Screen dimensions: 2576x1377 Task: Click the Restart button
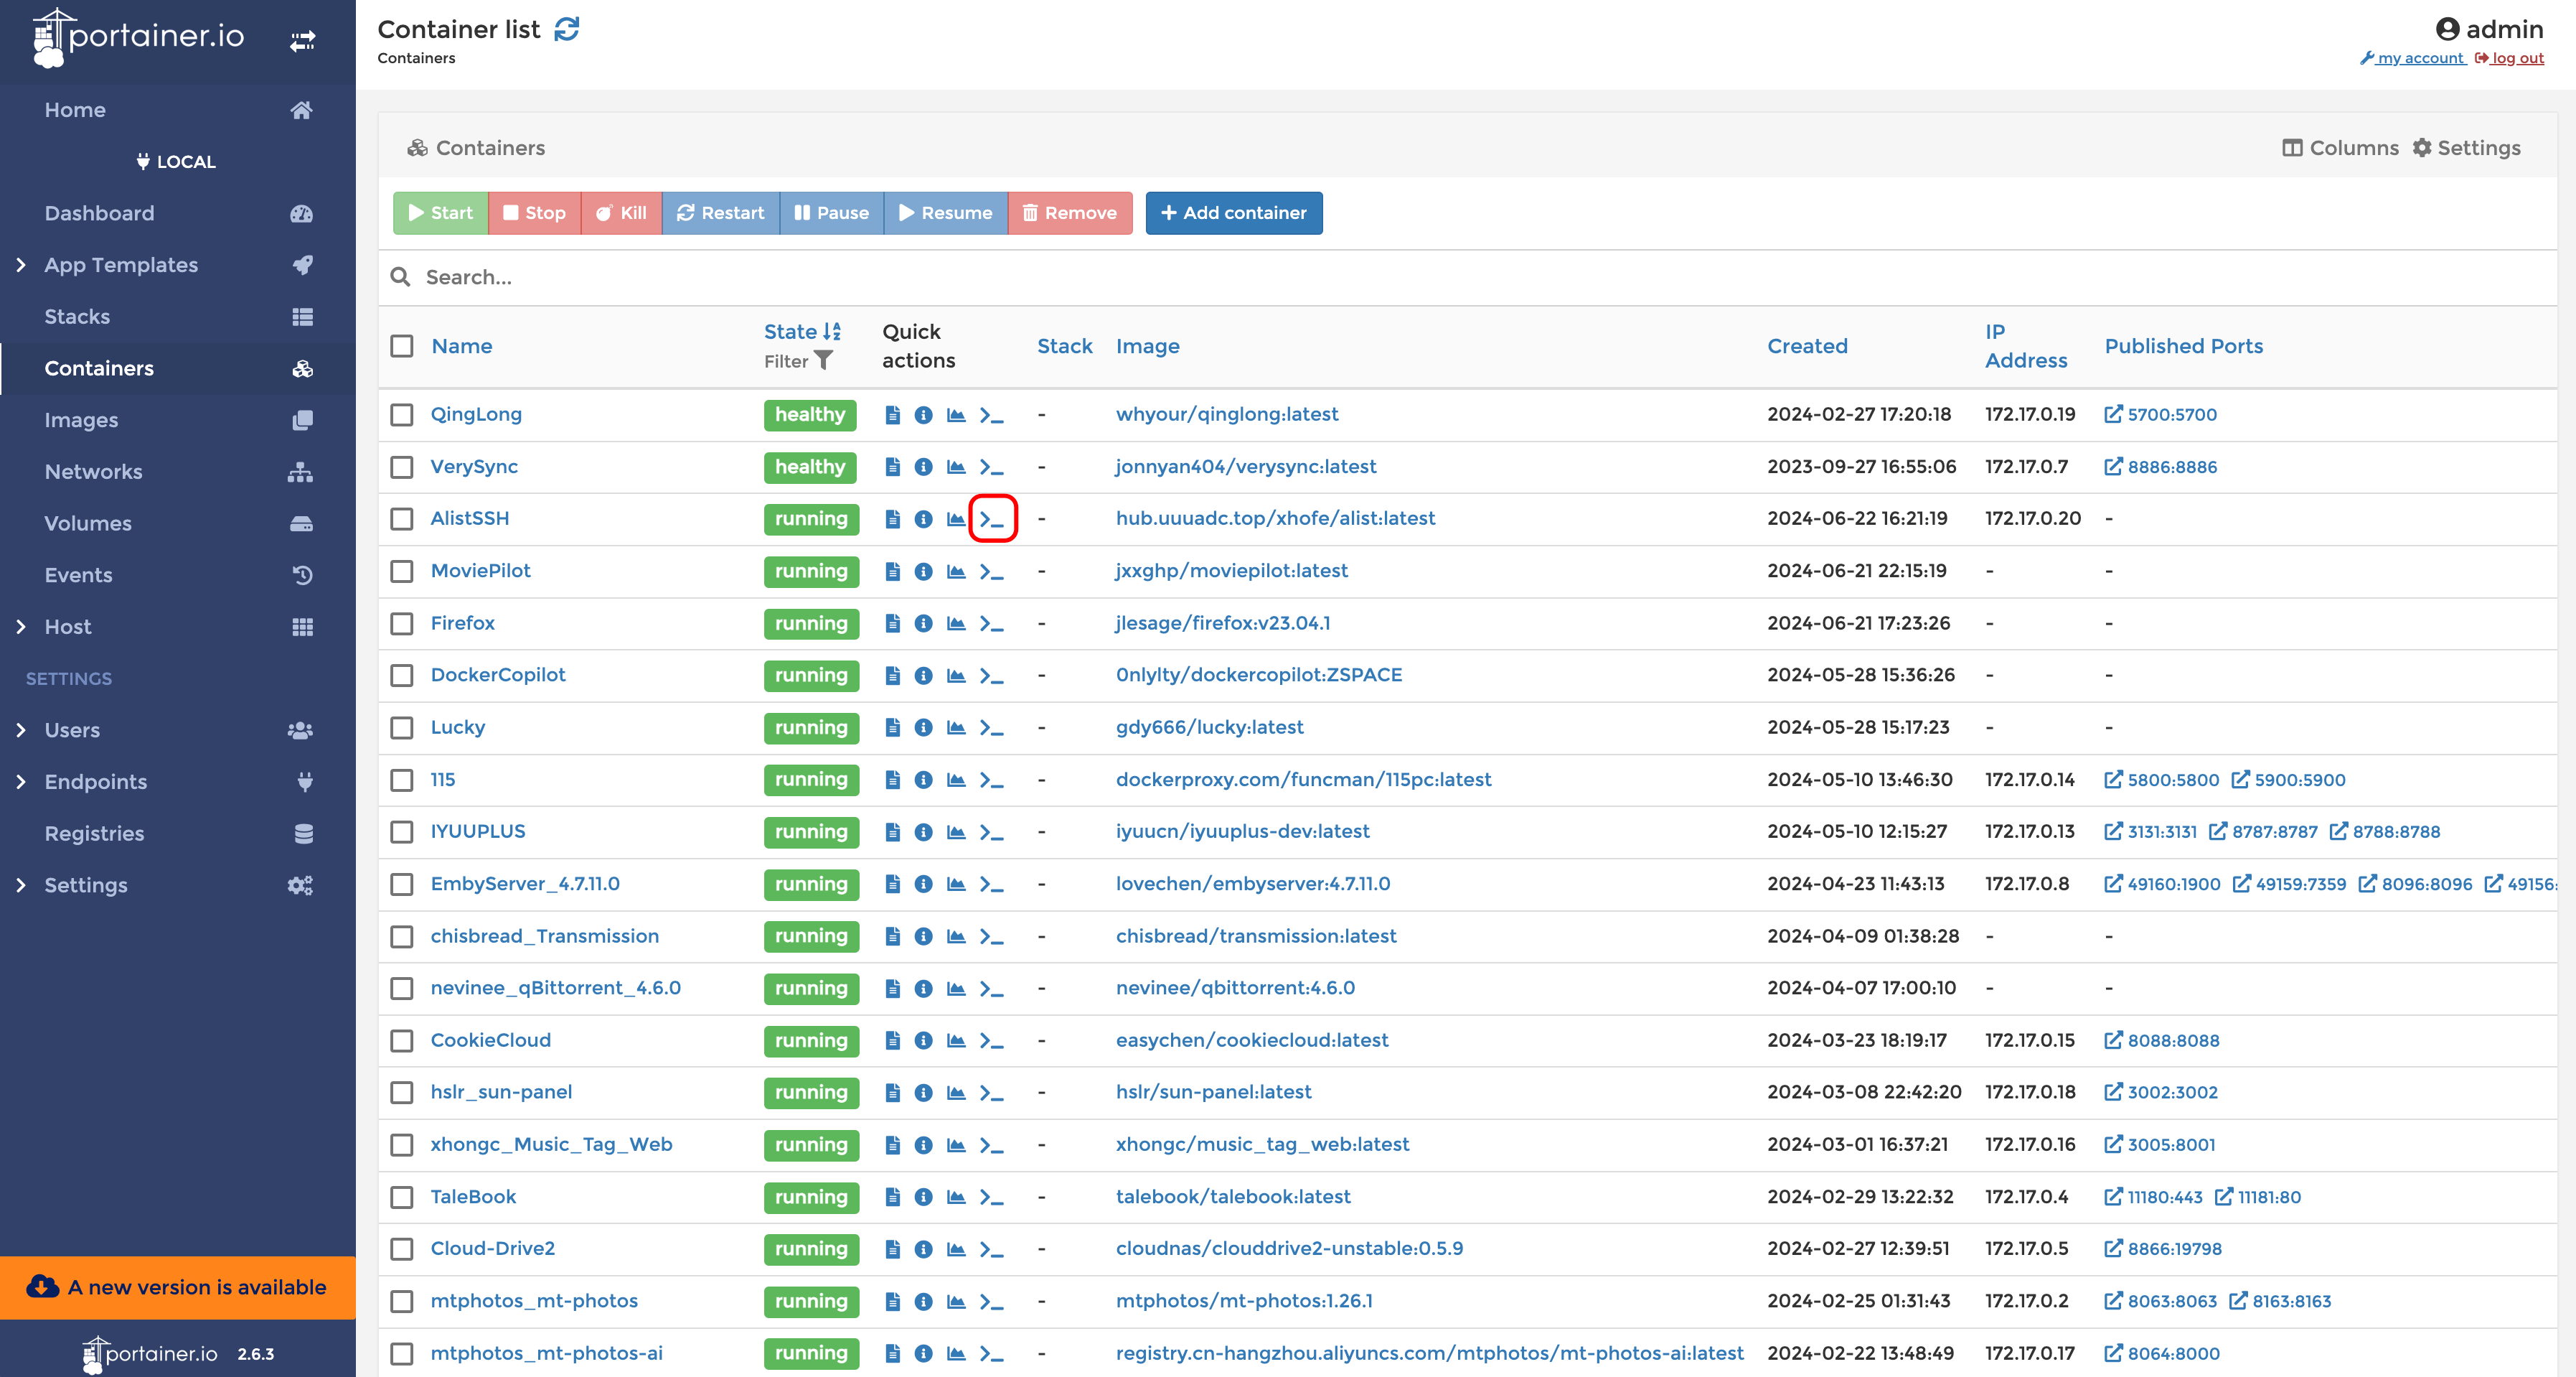tap(720, 213)
